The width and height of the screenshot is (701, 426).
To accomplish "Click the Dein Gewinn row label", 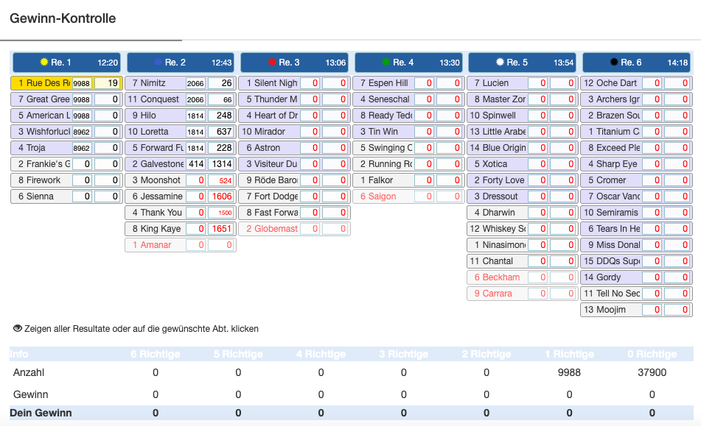I will tap(41, 413).
